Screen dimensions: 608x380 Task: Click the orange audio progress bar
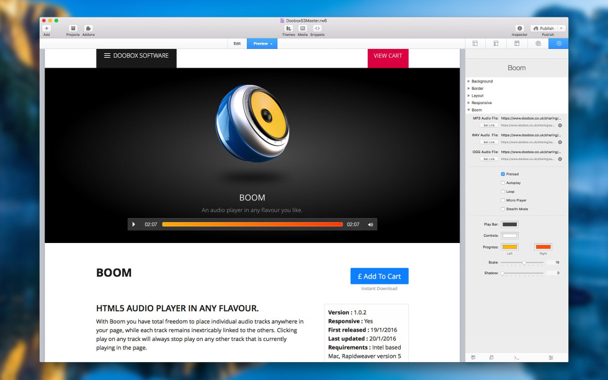pyautogui.click(x=253, y=224)
